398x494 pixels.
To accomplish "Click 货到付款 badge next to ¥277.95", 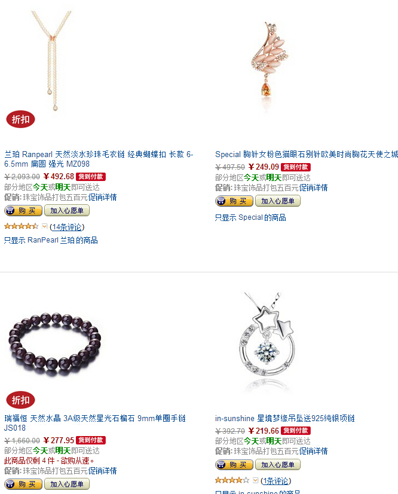I will click(x=91, y=440).
